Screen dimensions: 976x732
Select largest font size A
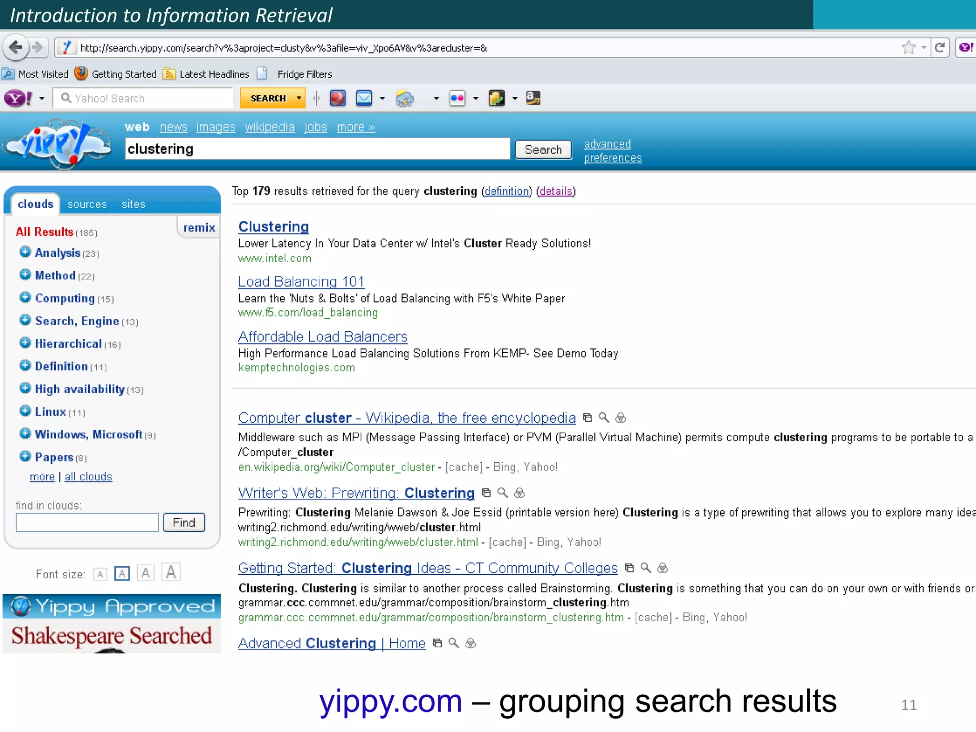coord(171,572)
